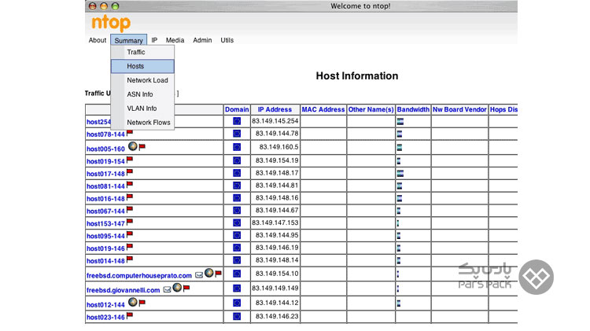Open the IP menu

(154, 40)
